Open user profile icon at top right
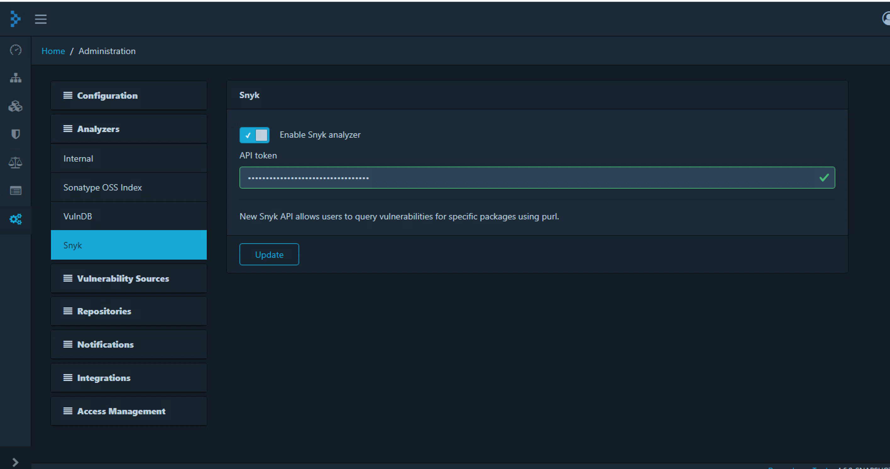This screenshot has height=469, width=890. (x=886, y=19)
